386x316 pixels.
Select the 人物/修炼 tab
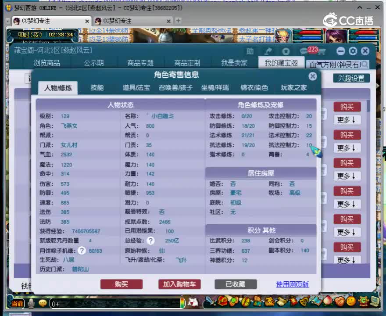(x=58, y=88)
